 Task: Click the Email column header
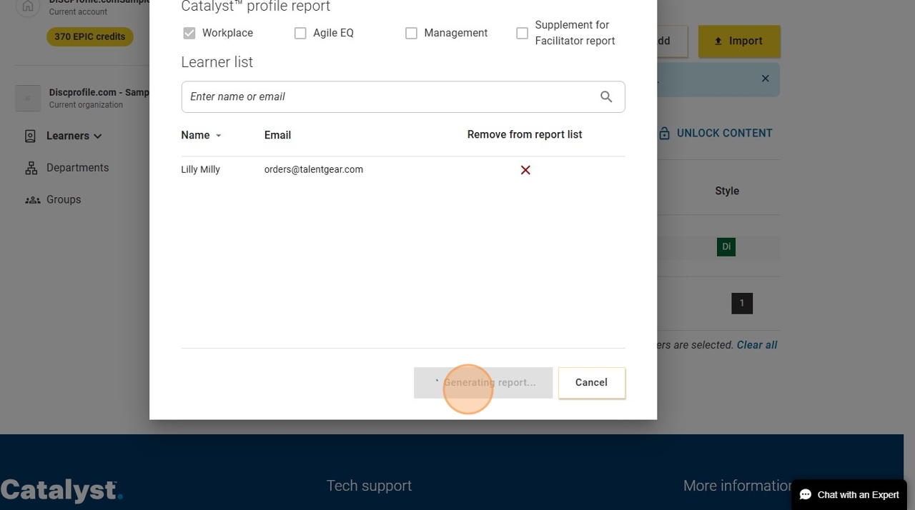point(277,135)
